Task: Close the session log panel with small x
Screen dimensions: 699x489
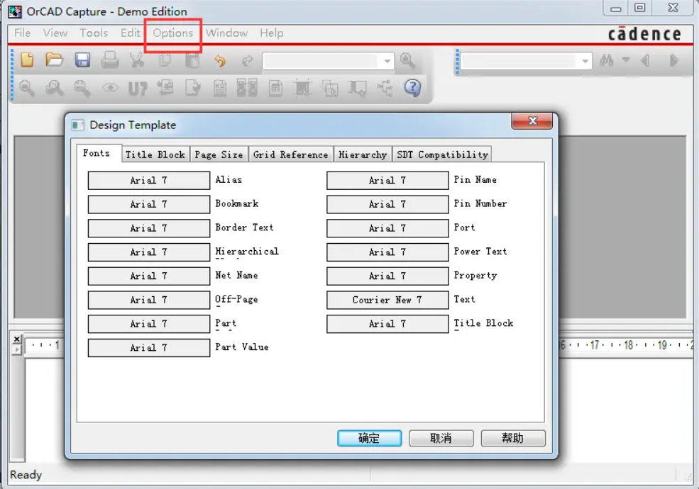Action: pyautogui.click(x=17, y=339)
